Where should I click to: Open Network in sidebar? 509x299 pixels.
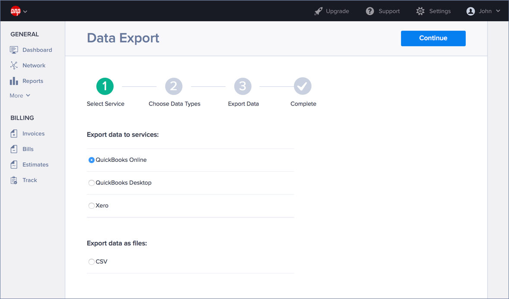coord(34,66)
